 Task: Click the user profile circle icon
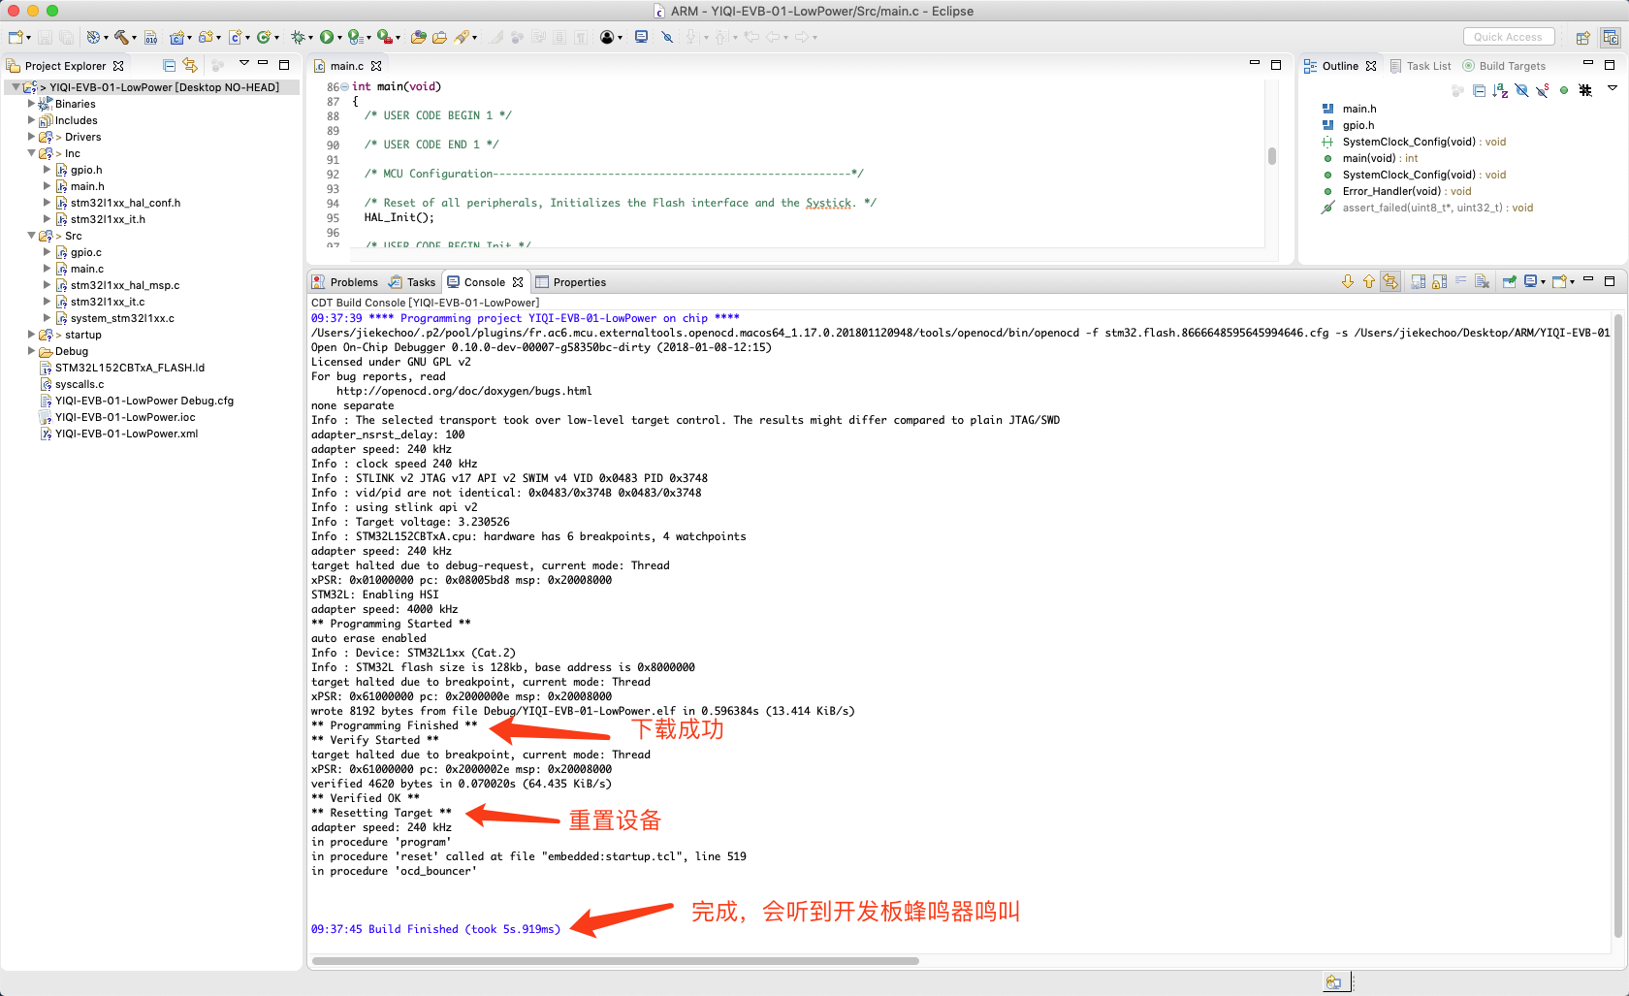point(607,37)
